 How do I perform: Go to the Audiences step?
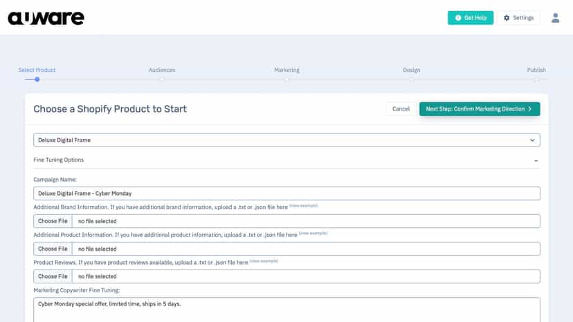tap(162, 70)
